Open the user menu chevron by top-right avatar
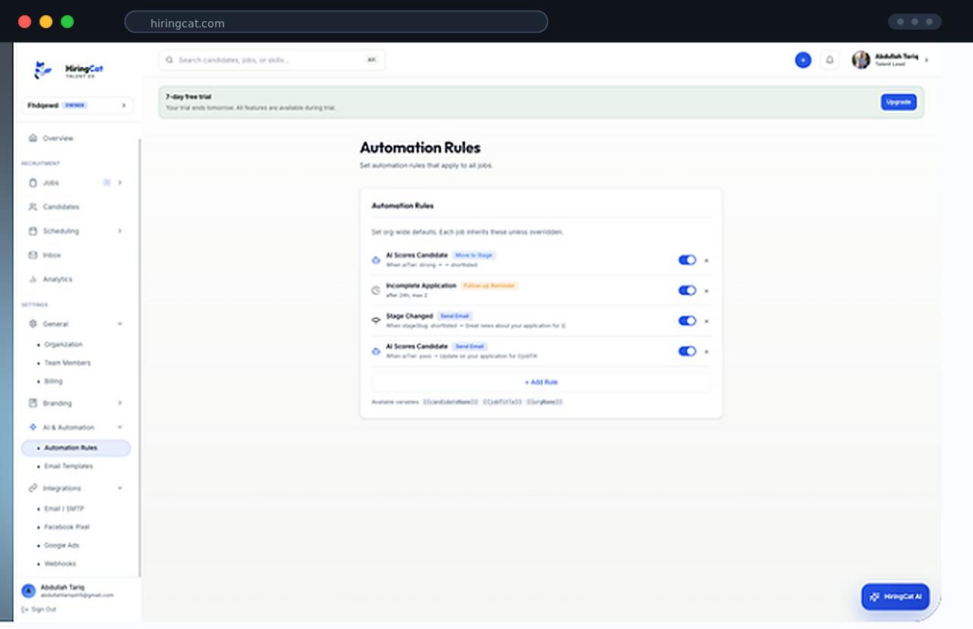The image size is (973, 629). [x=926, y=60]
